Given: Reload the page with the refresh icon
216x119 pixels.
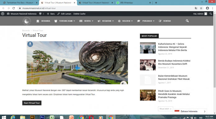Looking at the screenshot, I should [14, 8].
